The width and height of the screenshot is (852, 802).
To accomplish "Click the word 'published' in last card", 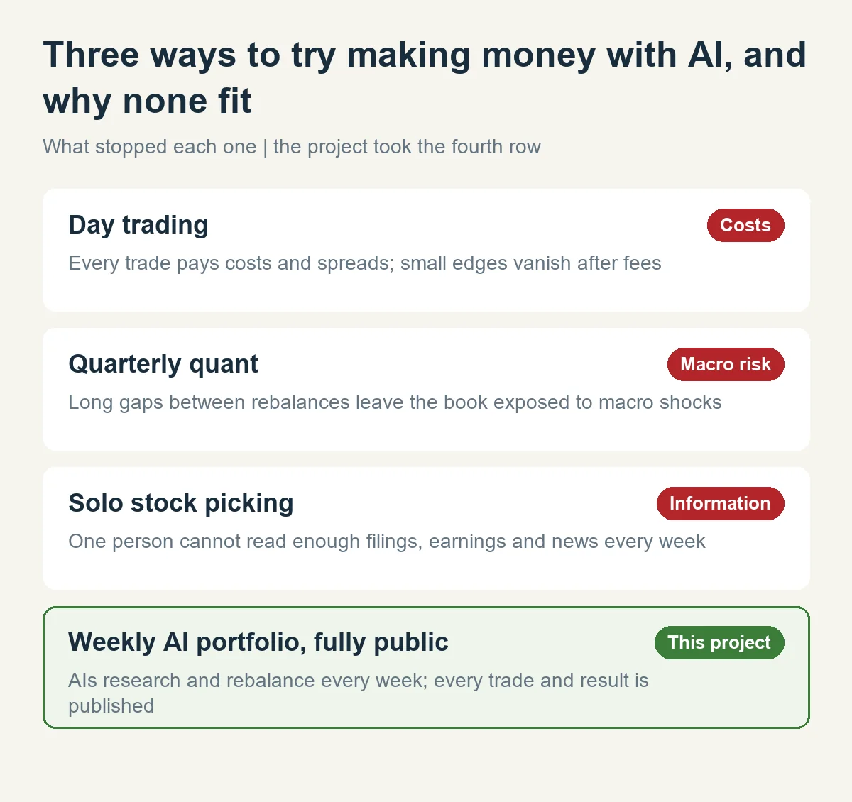I will pyautogui.click(x=111, y=706).
